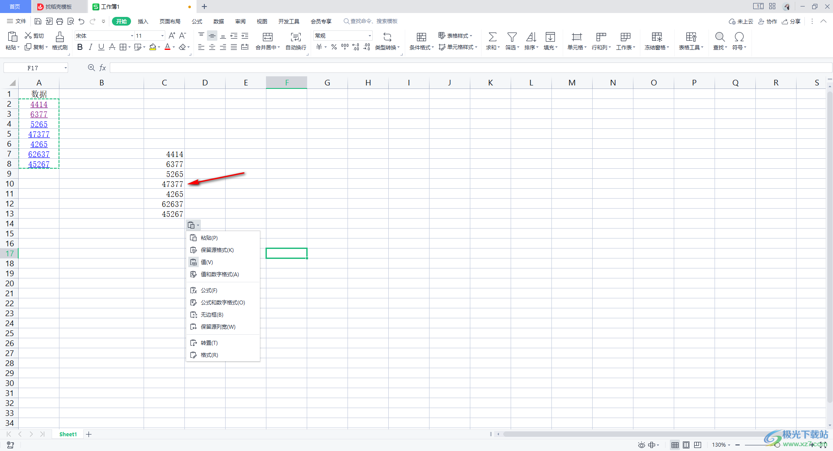Click the Type Conversion (类型转换) icon
Screen dimensions: 833x451
pos(387,37)
